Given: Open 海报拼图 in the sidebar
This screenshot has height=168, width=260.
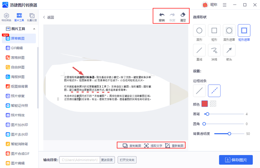Looking at the screenshot, I should (19, 77).
